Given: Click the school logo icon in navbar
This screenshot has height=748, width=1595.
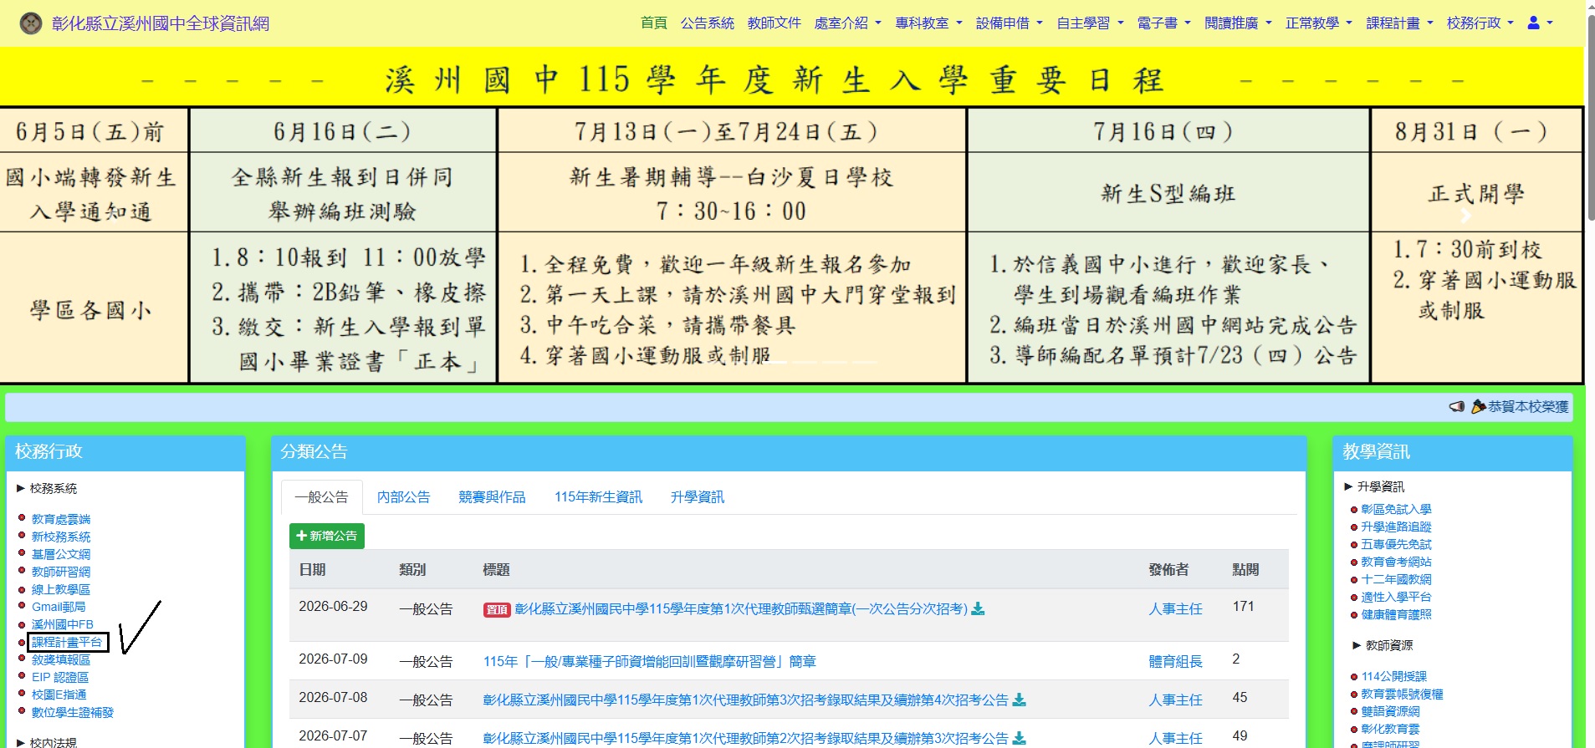Looking at the screenshot, I should [x=31, y=23].
